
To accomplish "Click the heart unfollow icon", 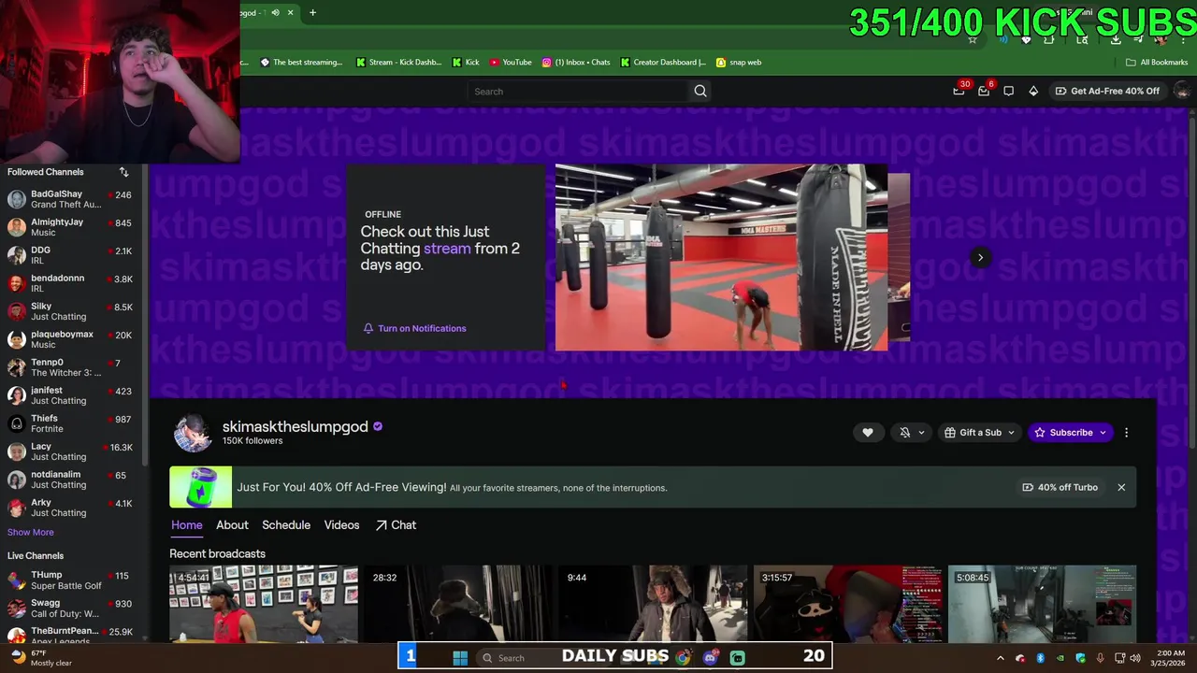I will click(x=868, y=432).
